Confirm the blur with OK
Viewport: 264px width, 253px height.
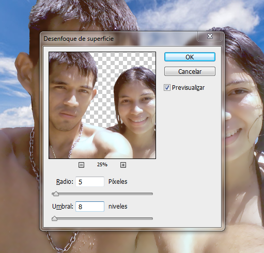coord(190,57)
